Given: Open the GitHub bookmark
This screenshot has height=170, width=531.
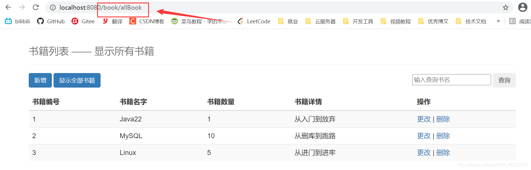Looking at the screenshot, I should point(51,21).
